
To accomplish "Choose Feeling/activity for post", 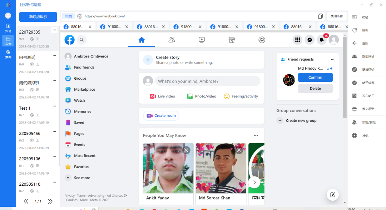I will pos(241,96).
